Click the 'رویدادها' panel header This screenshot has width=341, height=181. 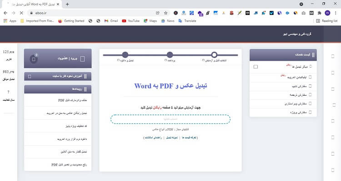click(x=58, y=89)
